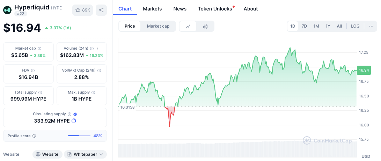Show Profile score info icon

point(34,136)
